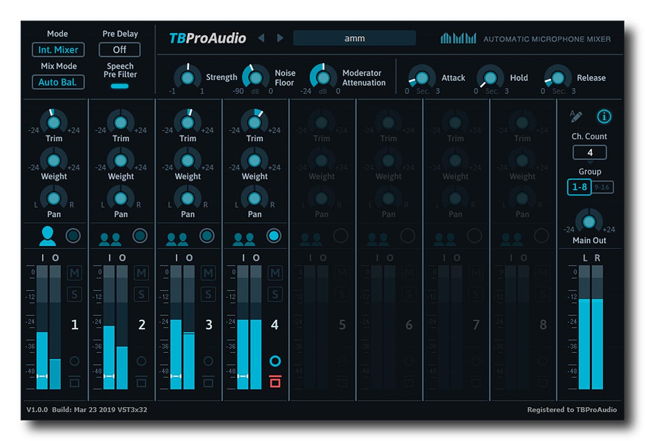Open the Mix Mode Auto Bal. selector

coord(58,82)
